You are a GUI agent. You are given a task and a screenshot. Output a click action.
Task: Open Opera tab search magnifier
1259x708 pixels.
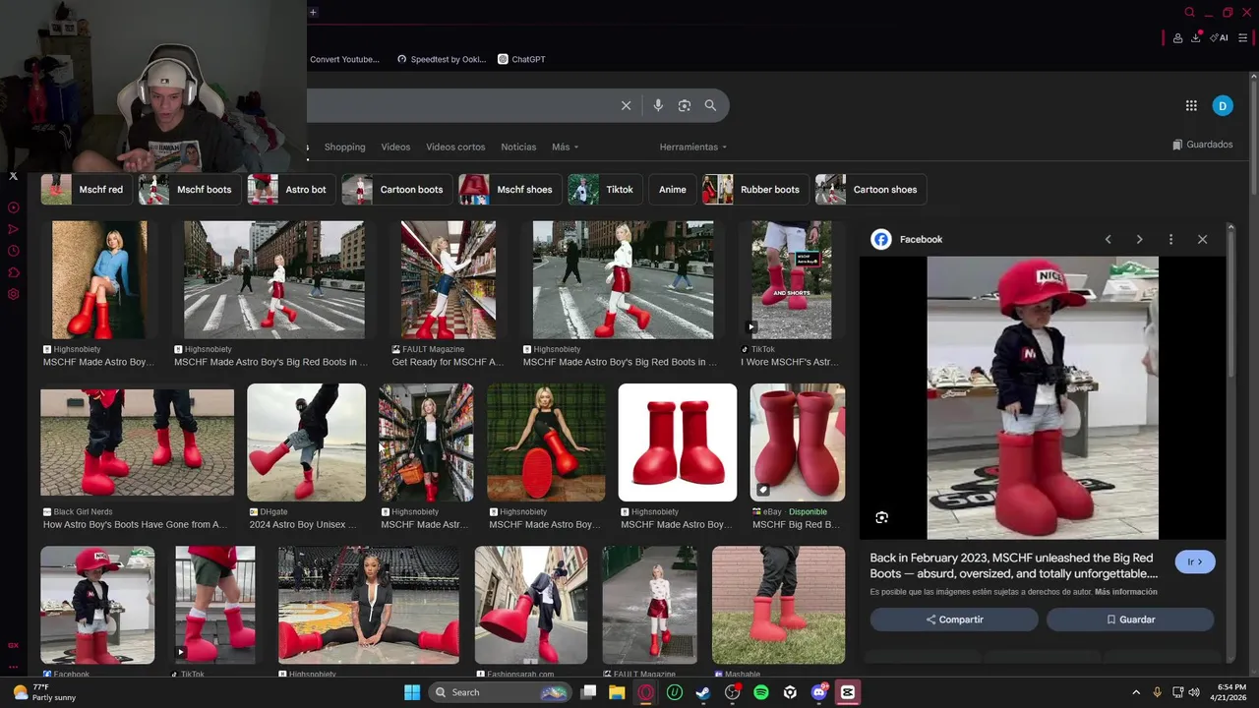coord(1189,12)
